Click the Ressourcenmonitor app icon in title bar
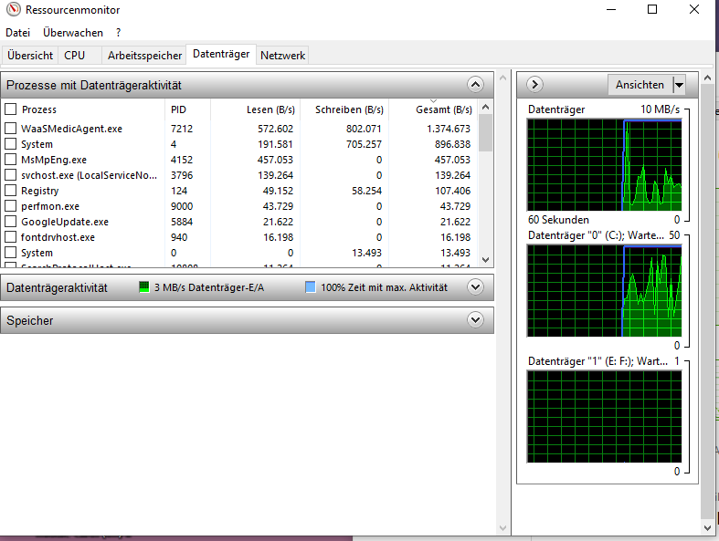Viewport: 719px width, 541px height. click(x=11, y=10)
